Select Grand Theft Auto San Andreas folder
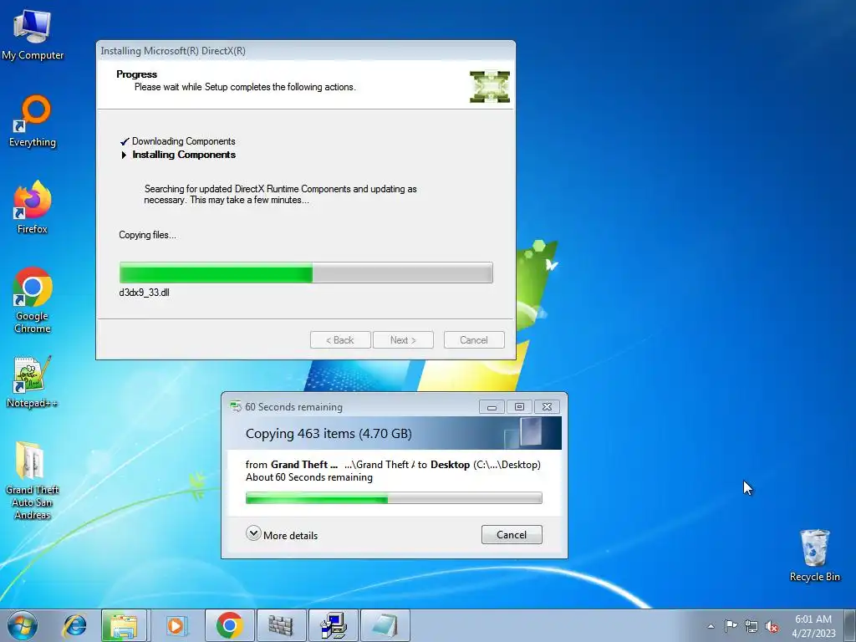This screenshot has height=642, width=856. pyautogui.click(x=32, y=481)
